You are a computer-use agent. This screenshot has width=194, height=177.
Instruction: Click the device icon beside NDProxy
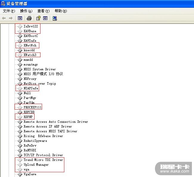[20, 79]
